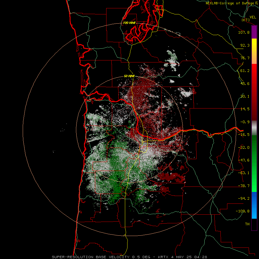Click the VEL legend title
Viewport: 259px width, 259px height.
click(253, 17)
